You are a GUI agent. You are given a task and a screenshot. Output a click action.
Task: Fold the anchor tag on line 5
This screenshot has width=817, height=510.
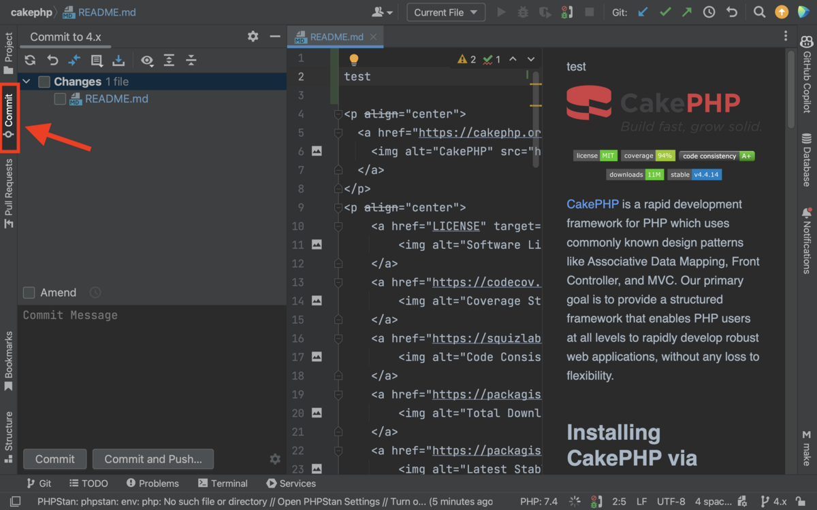tap(338, 133)
